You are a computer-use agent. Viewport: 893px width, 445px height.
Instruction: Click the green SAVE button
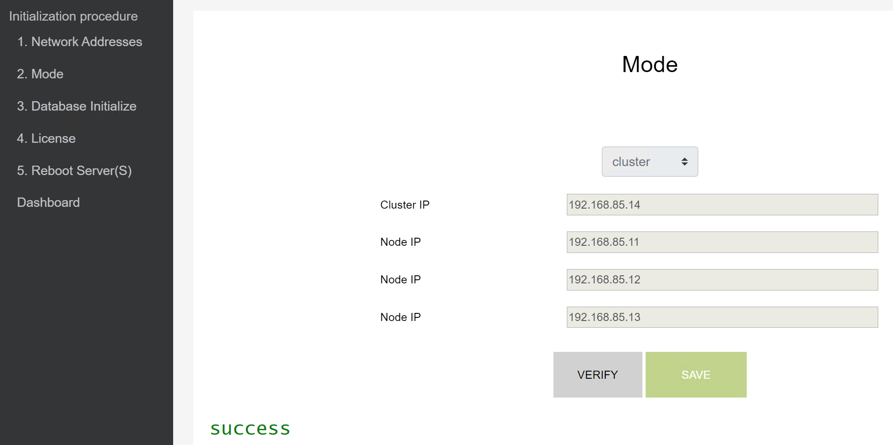coord(696,375)
